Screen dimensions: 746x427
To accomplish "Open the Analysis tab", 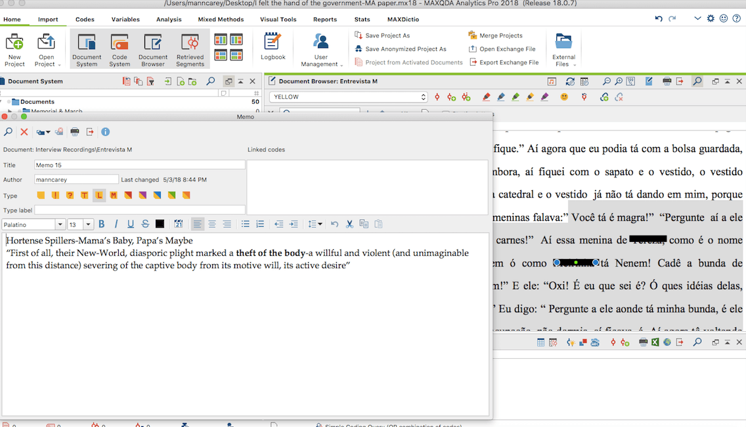I will pos(169,20).
